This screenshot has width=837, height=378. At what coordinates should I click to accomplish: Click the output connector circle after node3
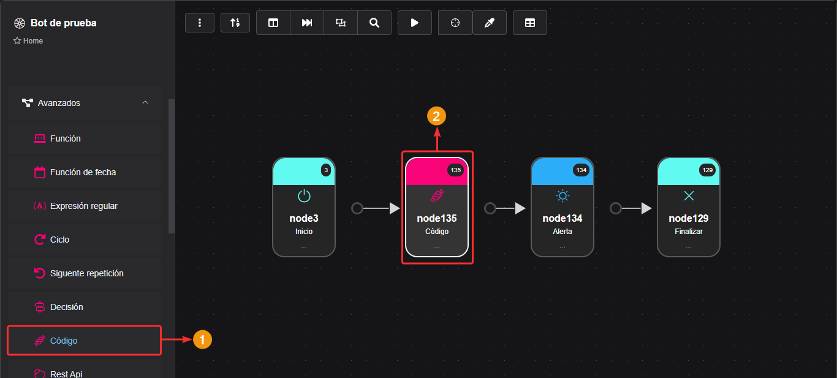tap(357, 208)
